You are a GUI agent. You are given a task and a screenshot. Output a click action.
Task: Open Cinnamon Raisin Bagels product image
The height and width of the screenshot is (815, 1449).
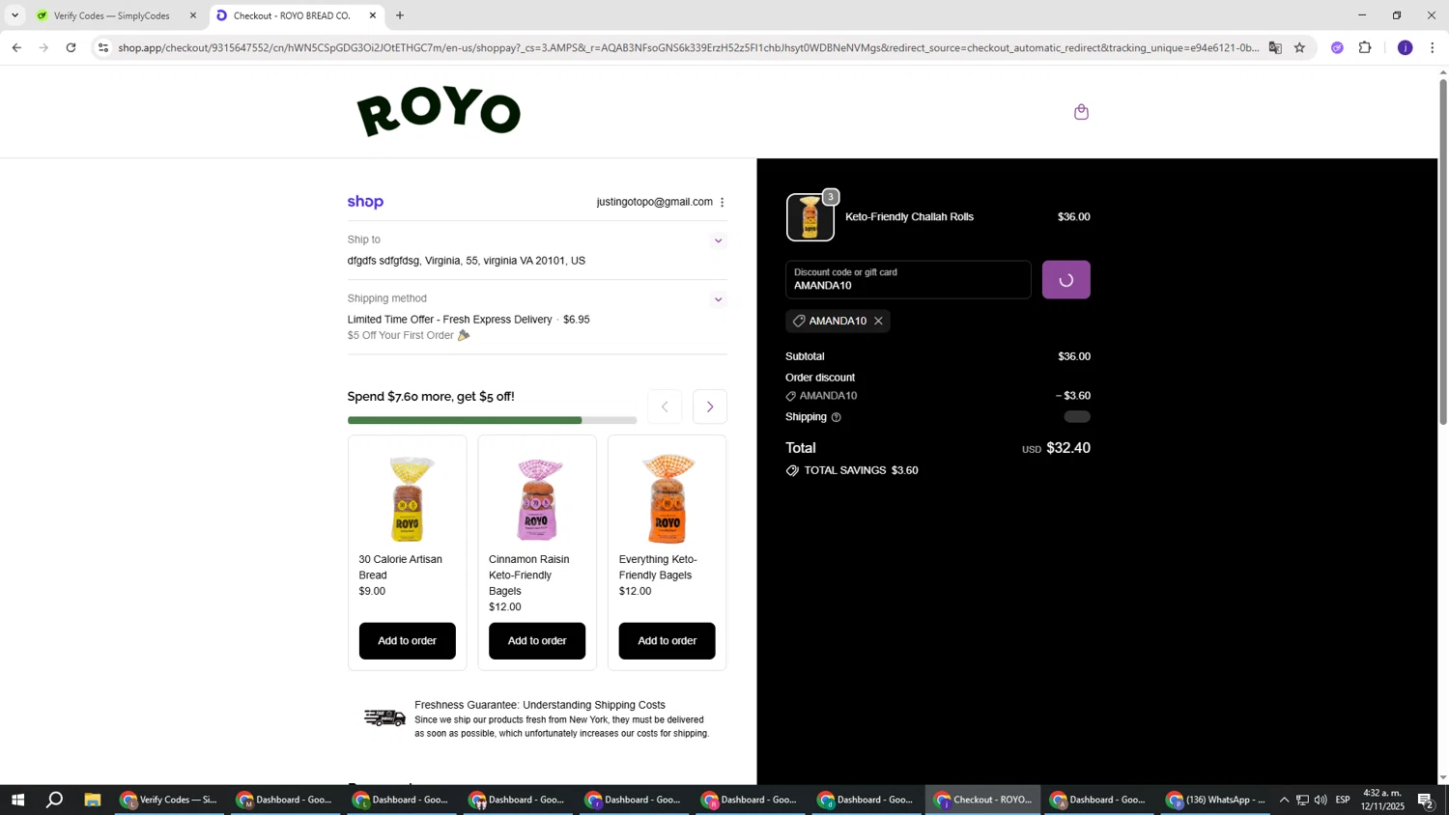[x=537, y=497]
